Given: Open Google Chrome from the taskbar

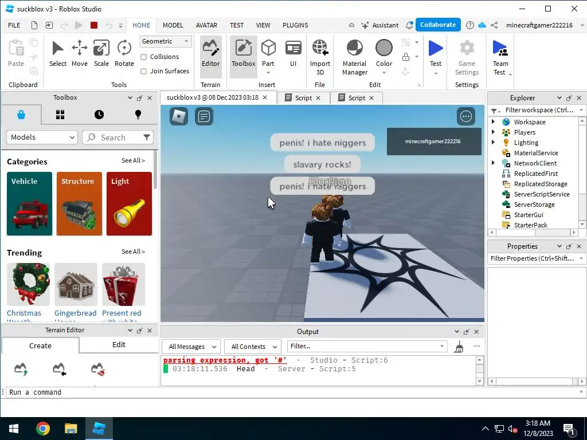Looking at the screenshot, I should [42, 429].
